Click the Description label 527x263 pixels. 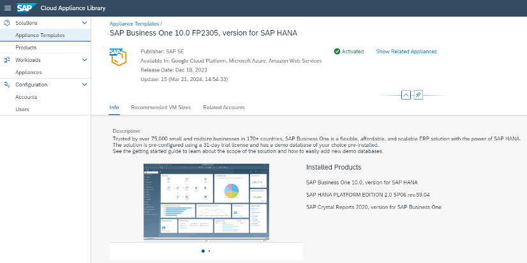(127, 131)
